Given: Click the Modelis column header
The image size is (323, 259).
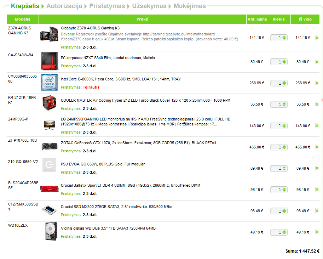Looking at the screenshot, I should pos(22,19).
